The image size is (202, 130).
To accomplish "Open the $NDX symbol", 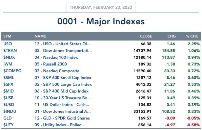I will point(9,57).
